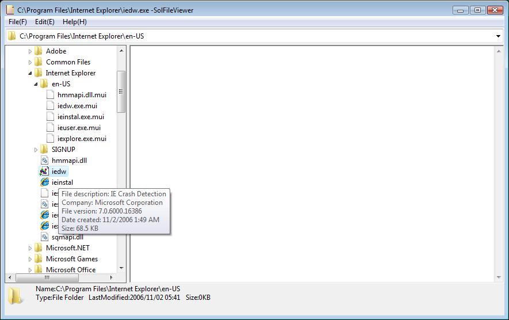Collapse the Internet Explorer folder node
Image resolution: width=509 pixels, height=320 pixels.
pyautogui.click(x=30, y=73)
